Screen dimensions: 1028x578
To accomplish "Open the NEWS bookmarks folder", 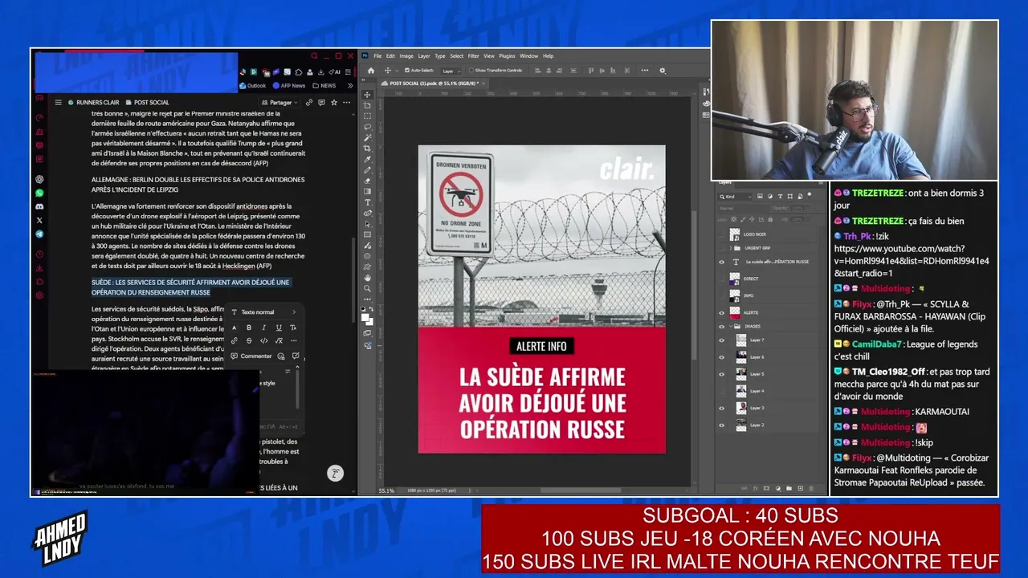I will 325,86.
